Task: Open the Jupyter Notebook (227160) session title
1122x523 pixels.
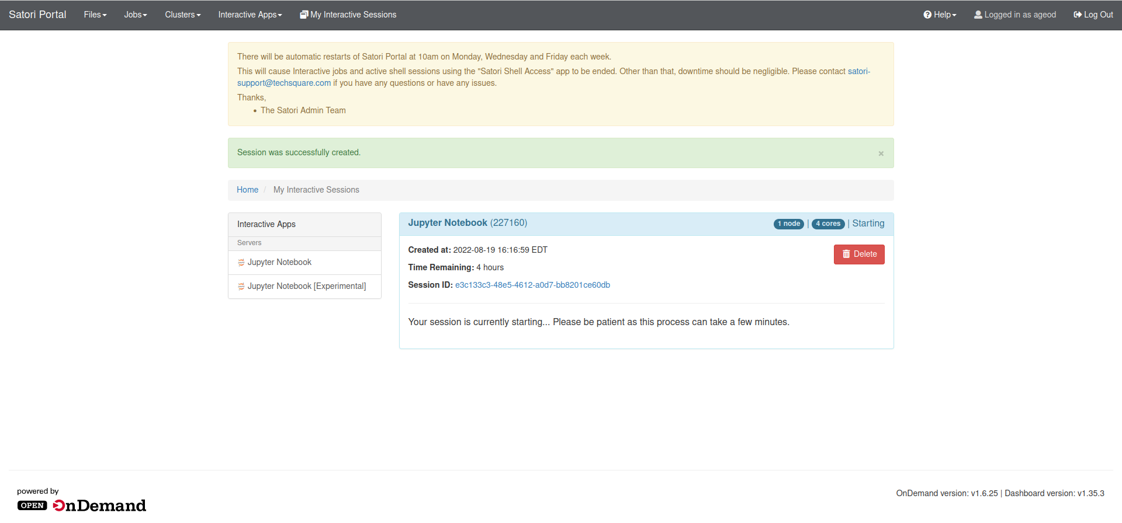Action: (x=467, y=223)
